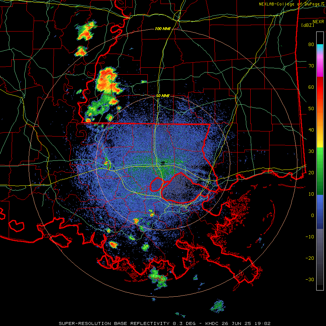
Task: Click the 50 value on the dBZ scale
Action: pyautogui.click(x=311, y=109)
